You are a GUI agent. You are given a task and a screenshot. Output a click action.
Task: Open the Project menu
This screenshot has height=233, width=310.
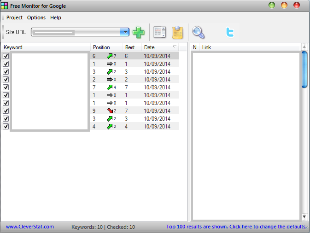14,17
